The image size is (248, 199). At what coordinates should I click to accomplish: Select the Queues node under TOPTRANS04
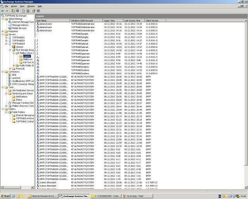[19, 47]
